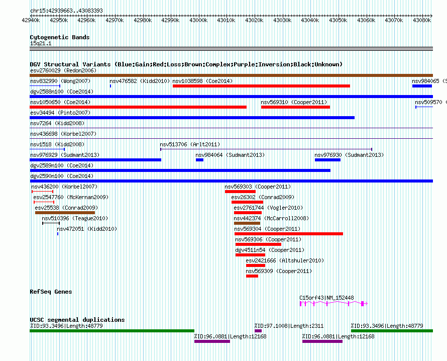
Task: Select the dgv2589n100 (Coe2014) label
Action: pos(62,165)
